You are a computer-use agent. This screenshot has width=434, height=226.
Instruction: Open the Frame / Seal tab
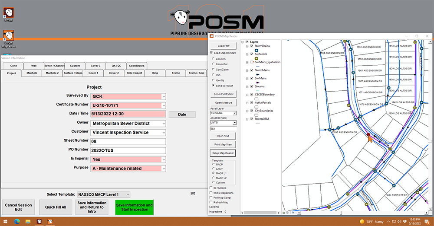point(197,73)
